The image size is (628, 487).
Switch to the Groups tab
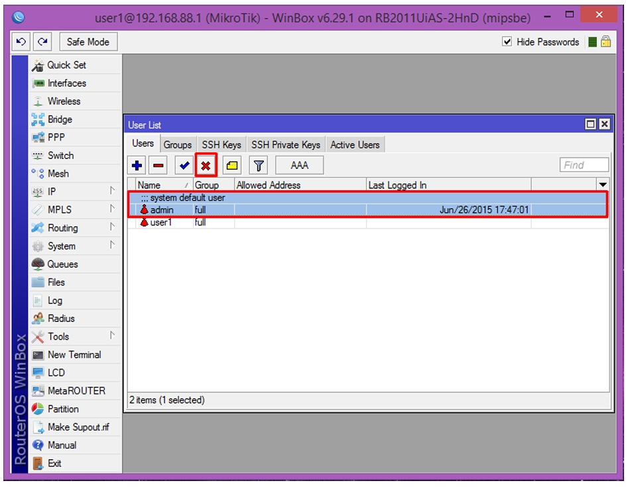click(178, 145)
